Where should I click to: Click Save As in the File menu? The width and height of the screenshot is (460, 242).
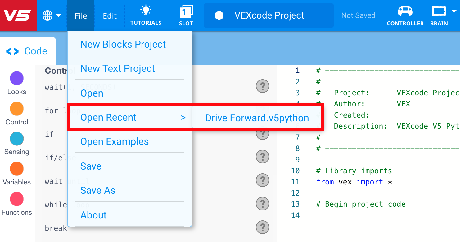98,191
